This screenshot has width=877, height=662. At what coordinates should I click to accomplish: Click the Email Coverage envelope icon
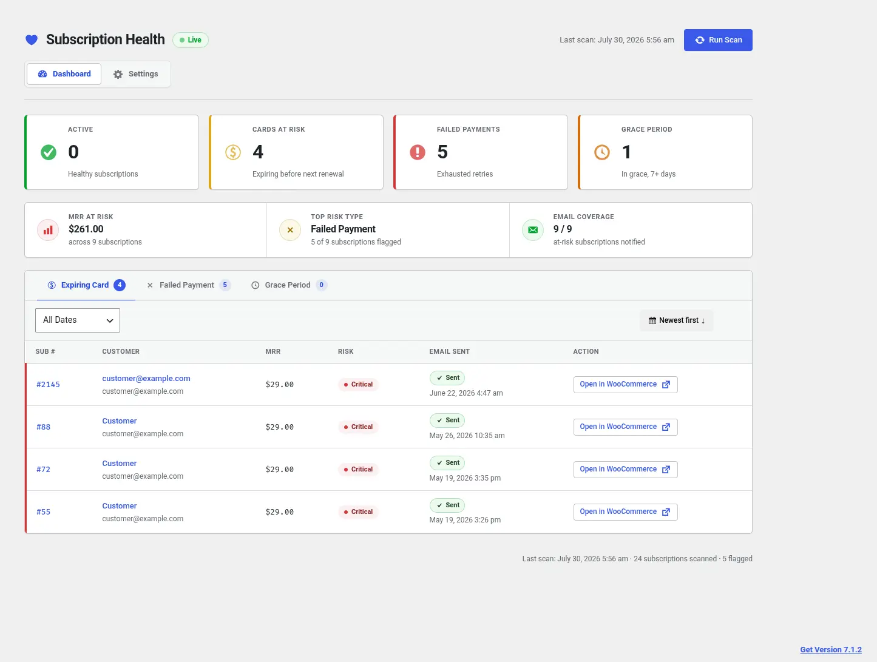point(533,230)
